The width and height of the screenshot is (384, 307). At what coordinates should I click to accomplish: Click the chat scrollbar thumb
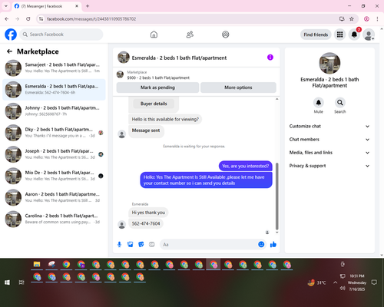point(276,196)
